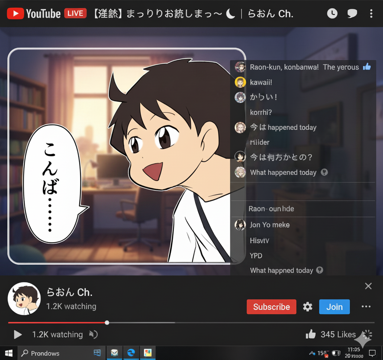Image resolution: width=383 pixels, height=360 pixels.
Task: Open the chat bubble icon
Action: [x=352, y=14]
